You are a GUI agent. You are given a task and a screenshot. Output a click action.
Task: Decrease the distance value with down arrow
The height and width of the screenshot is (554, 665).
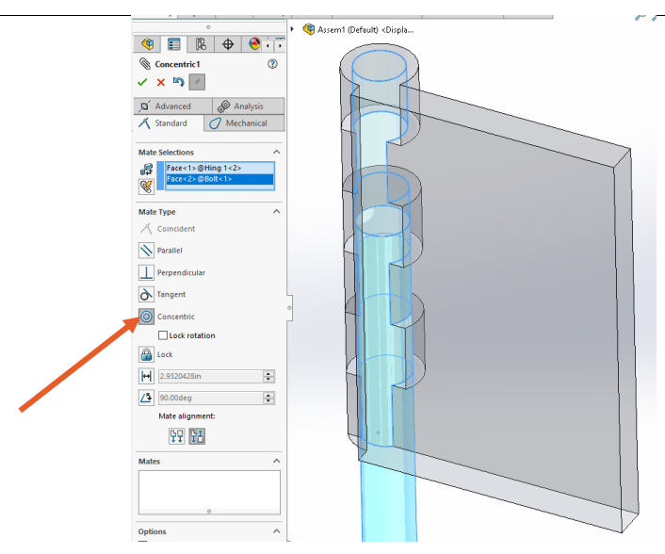click(268, 380)
